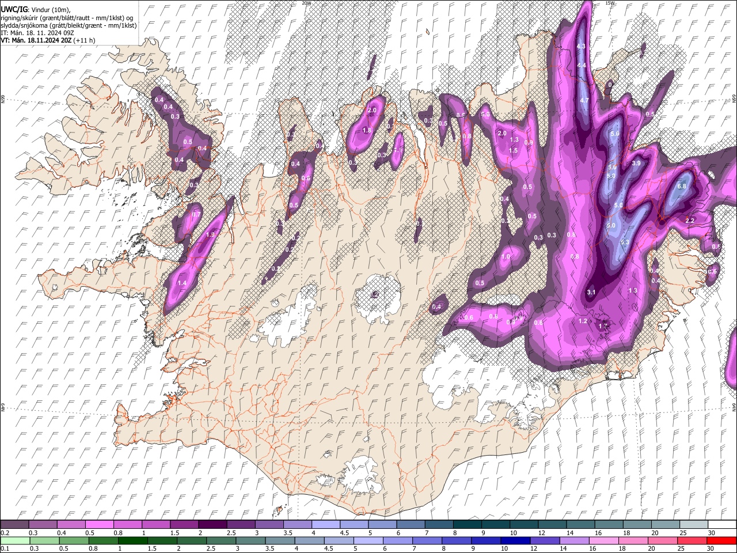Click the 3.9 precipitation value on the map
737x553 pixels.
pos(636,164)
